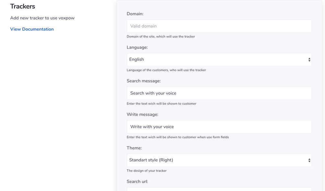Click the Write message: label
This screenshot has height=191, width=325.
142,115
